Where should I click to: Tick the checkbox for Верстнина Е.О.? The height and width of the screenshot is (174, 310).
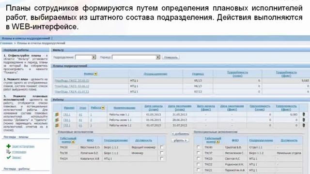point(162,147)
